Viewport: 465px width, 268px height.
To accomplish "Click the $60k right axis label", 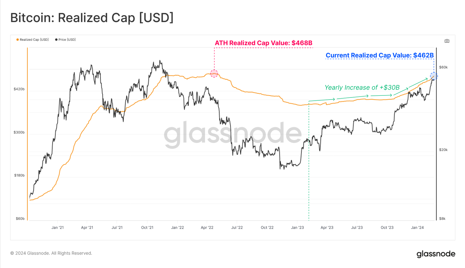I will point(443,67).
